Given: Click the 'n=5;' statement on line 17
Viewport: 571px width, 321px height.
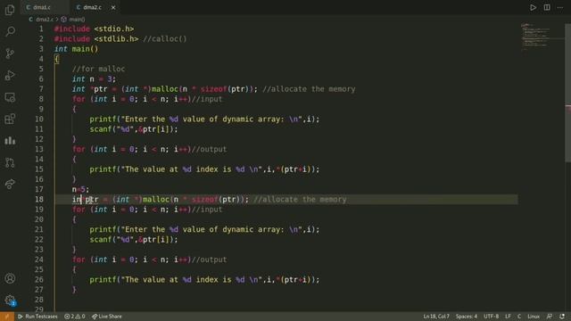Looking at the screenshot, I should tap(80, 189).
